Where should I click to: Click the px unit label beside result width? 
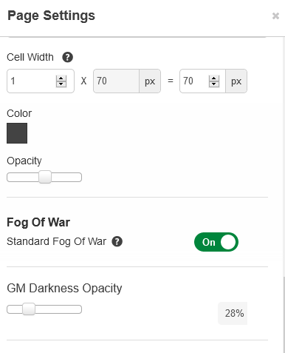point(236,81)
